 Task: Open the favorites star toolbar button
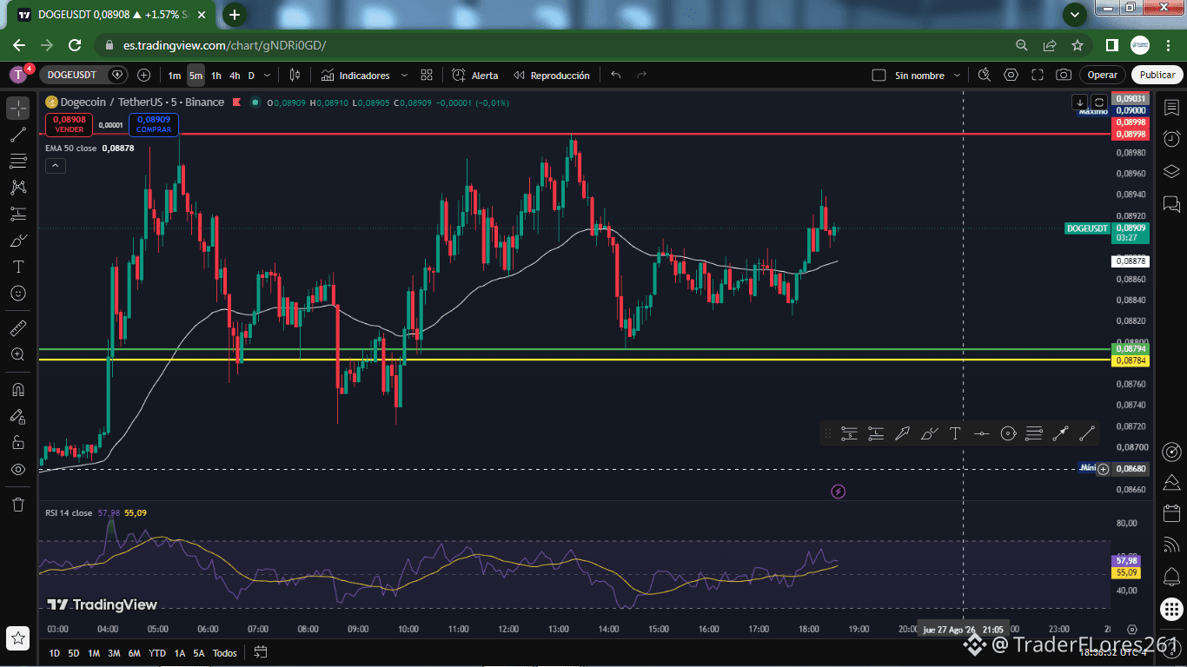[x=18, y=637]
